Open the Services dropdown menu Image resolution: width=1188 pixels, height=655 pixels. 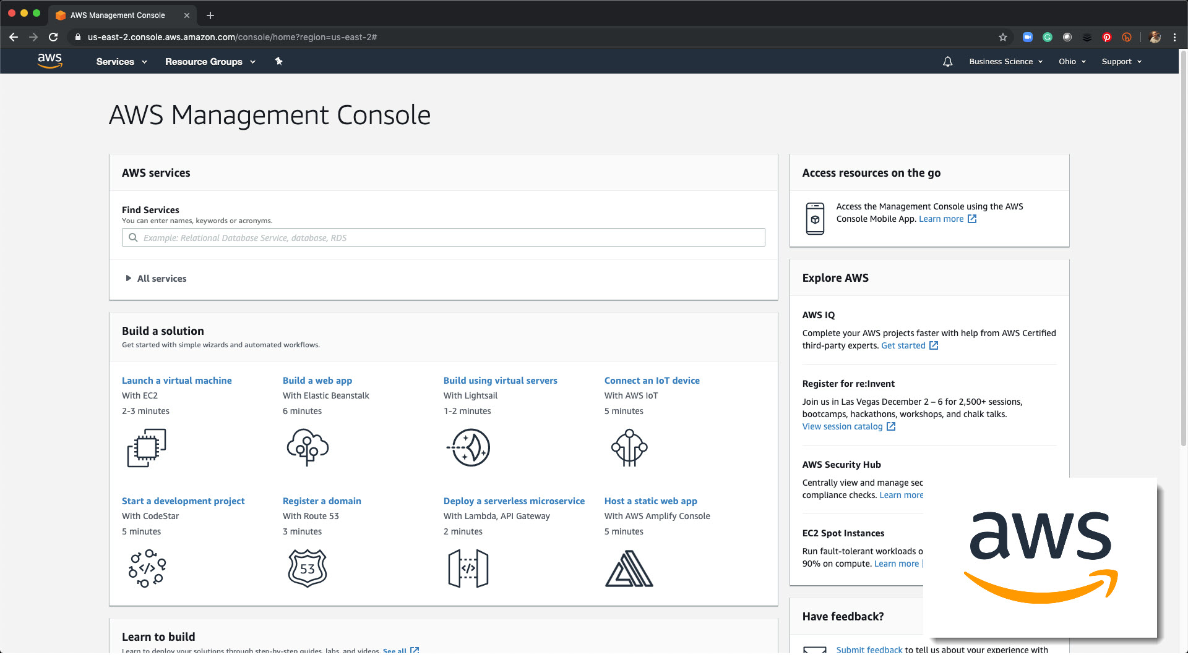pyautogui.click(x=122, y=61)
